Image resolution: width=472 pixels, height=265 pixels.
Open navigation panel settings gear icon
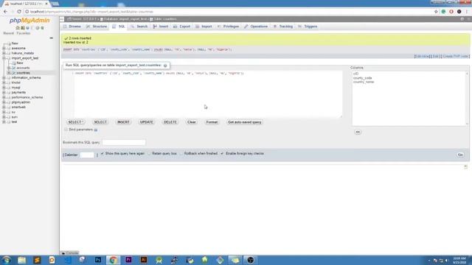(x=38, y=28)
